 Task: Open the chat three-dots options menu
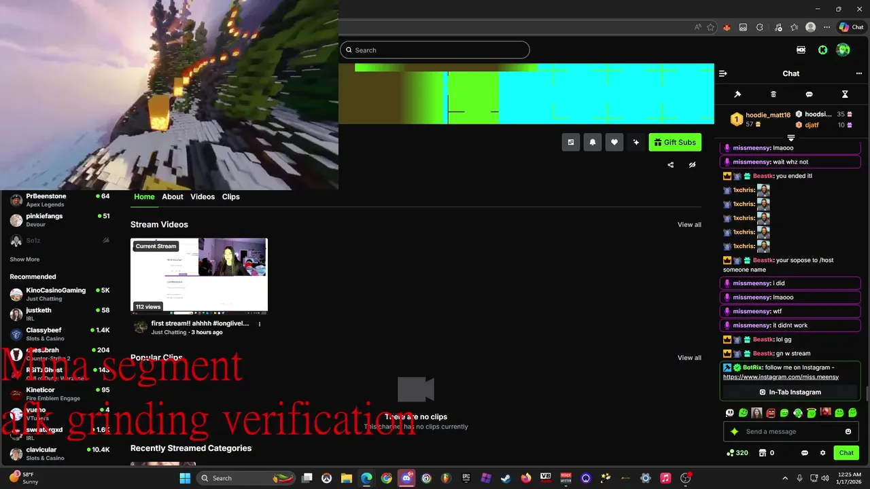(x=859, y=73)
